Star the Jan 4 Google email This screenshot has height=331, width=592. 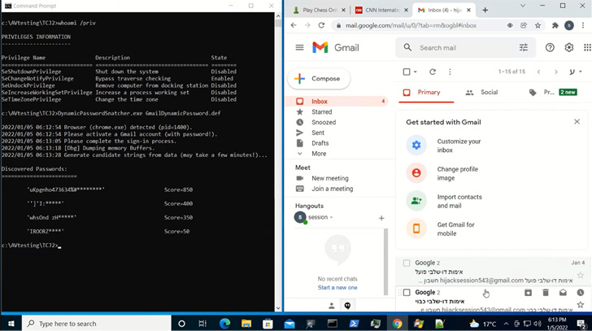pos(581,275)
